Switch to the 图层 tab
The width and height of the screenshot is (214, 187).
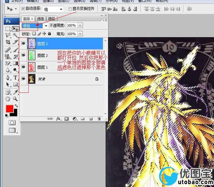point(28,18)
